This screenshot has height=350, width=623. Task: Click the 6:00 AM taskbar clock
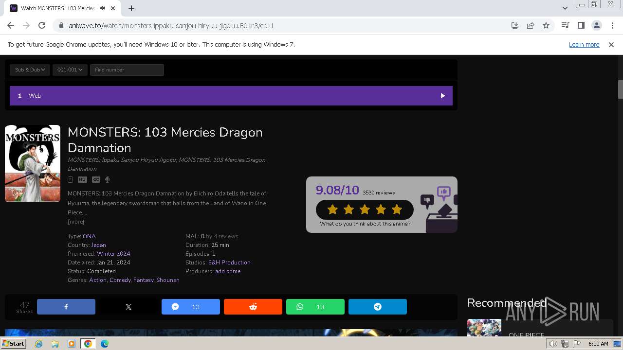point(598,344)
